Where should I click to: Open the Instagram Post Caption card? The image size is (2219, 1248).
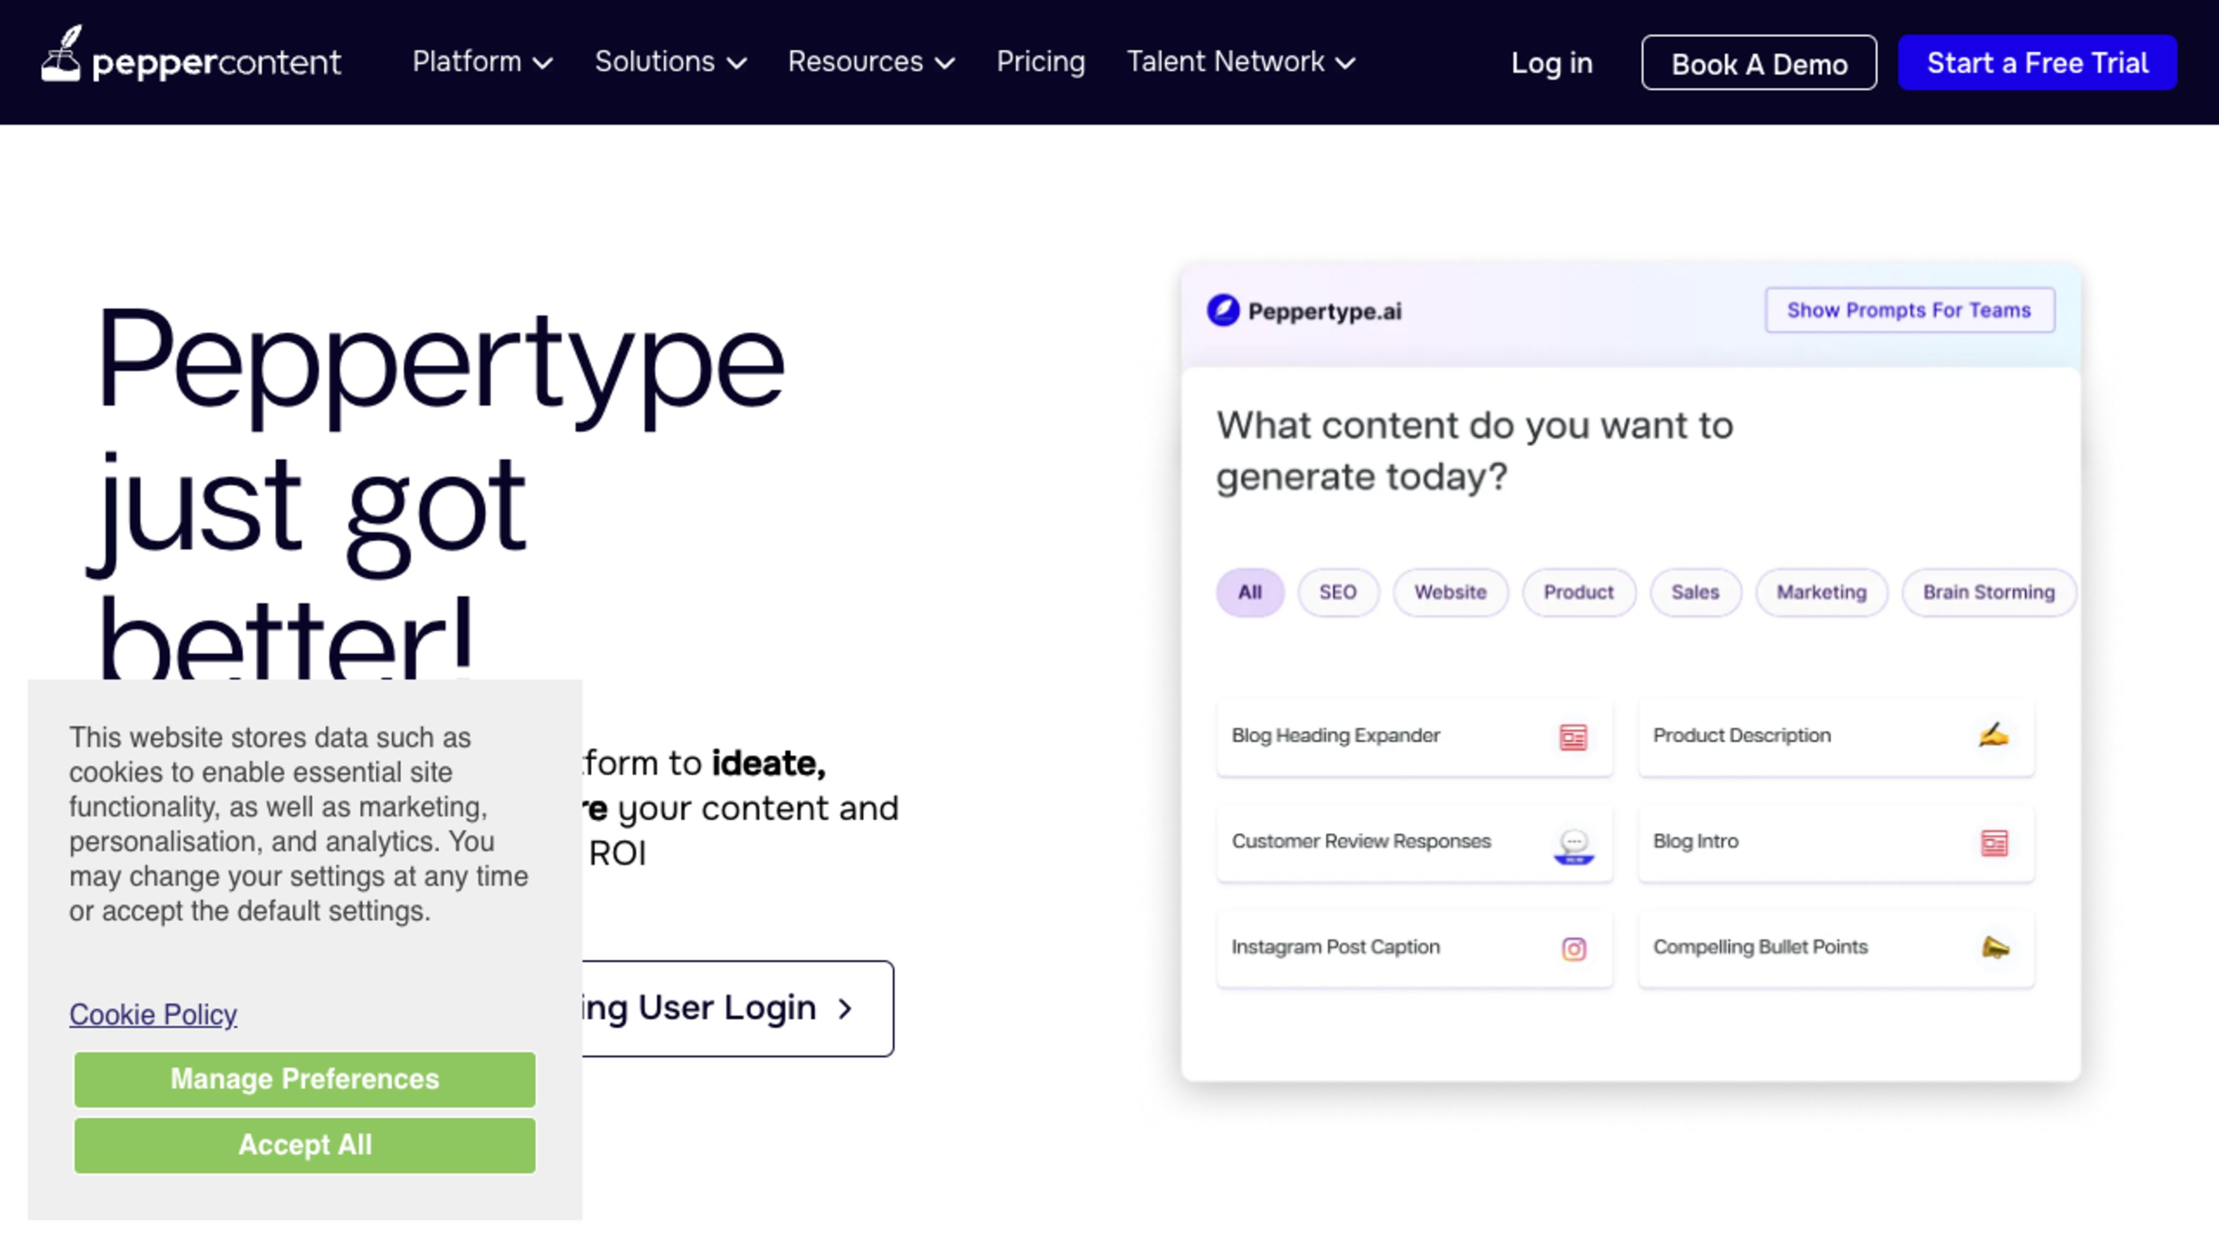pyautogui.click(x=1413, y=948)
